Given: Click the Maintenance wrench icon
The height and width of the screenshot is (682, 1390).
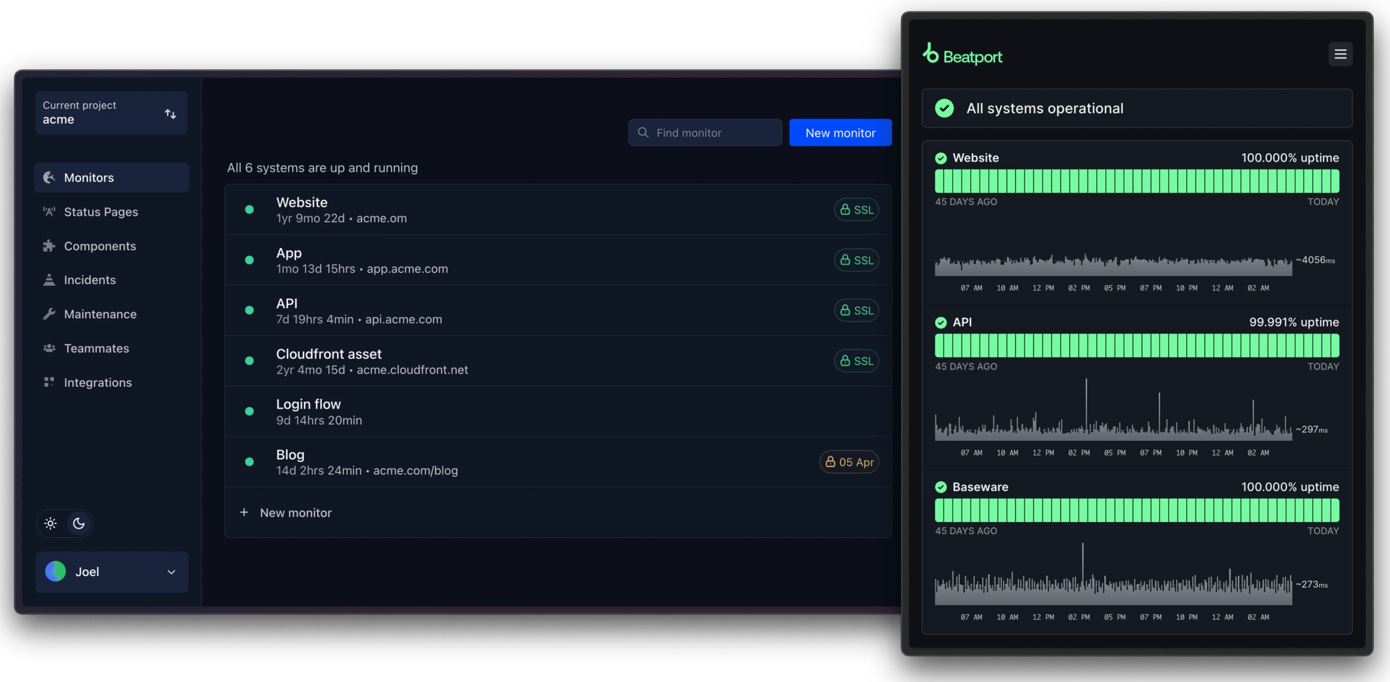Looking at the screenshot, I should tap(49, 314).
